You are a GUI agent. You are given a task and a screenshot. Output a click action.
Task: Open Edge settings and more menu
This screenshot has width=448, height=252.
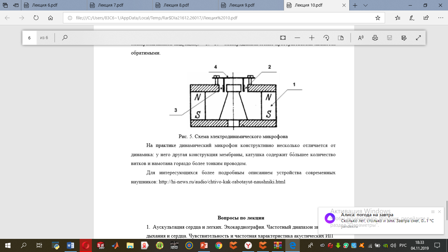coord(440,18)
